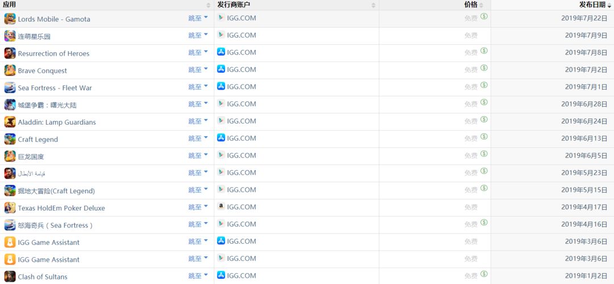Viewport: 614px width, 284px height.
Task: Click the Amazon store icon in the Texas HoldEm row
Action: [x=221, y=207]
